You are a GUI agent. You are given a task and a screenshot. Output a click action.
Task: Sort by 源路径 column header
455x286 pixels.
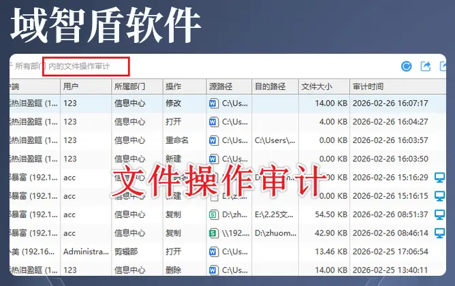[x=229, y=86]
